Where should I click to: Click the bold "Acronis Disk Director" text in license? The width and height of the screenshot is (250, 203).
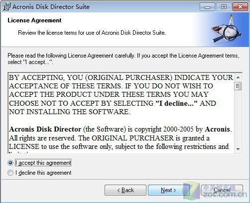click(x=45, y=129)
